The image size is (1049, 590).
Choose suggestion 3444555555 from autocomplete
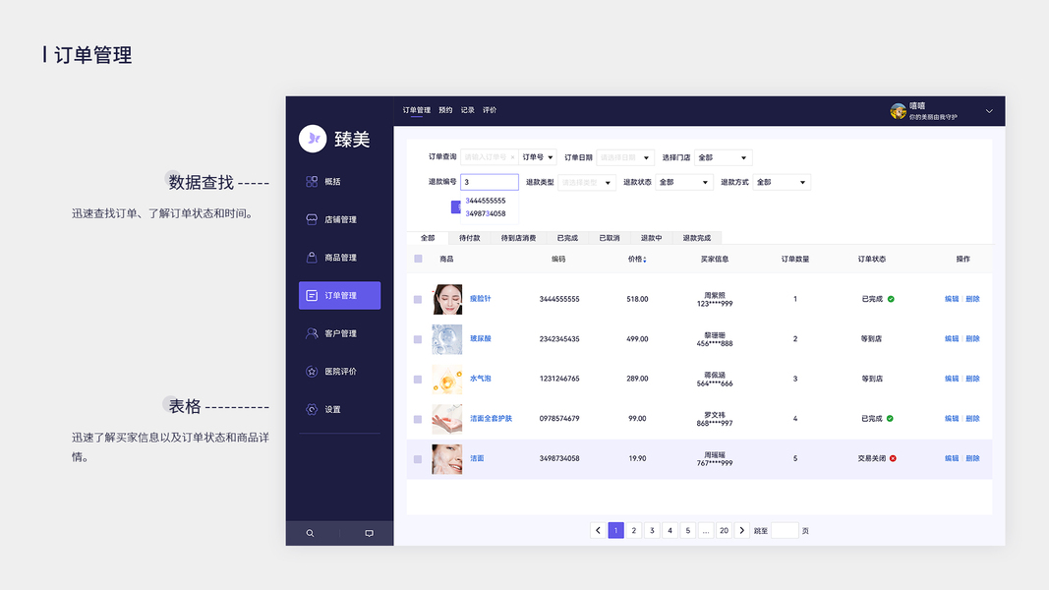click(486, 201)
